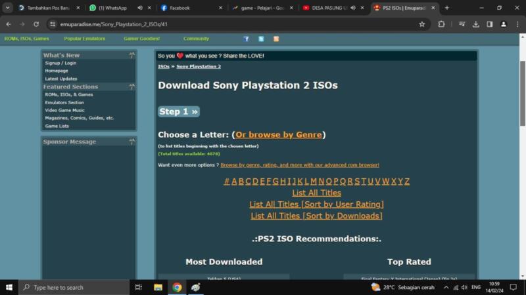Open new browser tab with plus button

coord(446,8)
